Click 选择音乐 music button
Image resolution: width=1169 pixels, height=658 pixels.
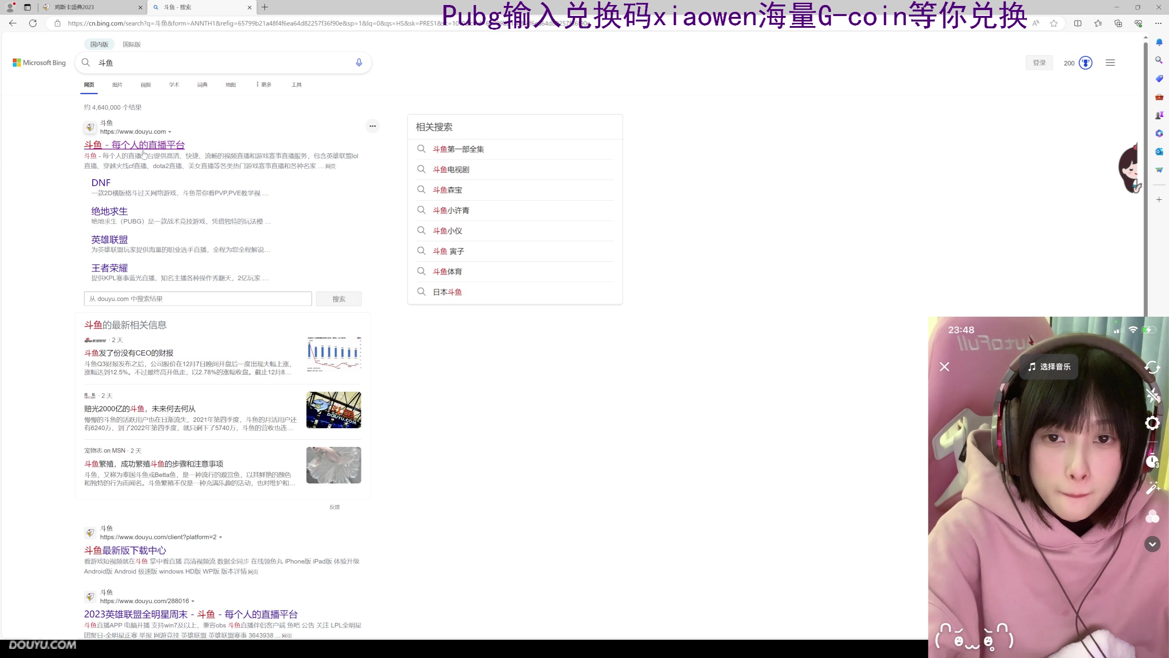1049,367
